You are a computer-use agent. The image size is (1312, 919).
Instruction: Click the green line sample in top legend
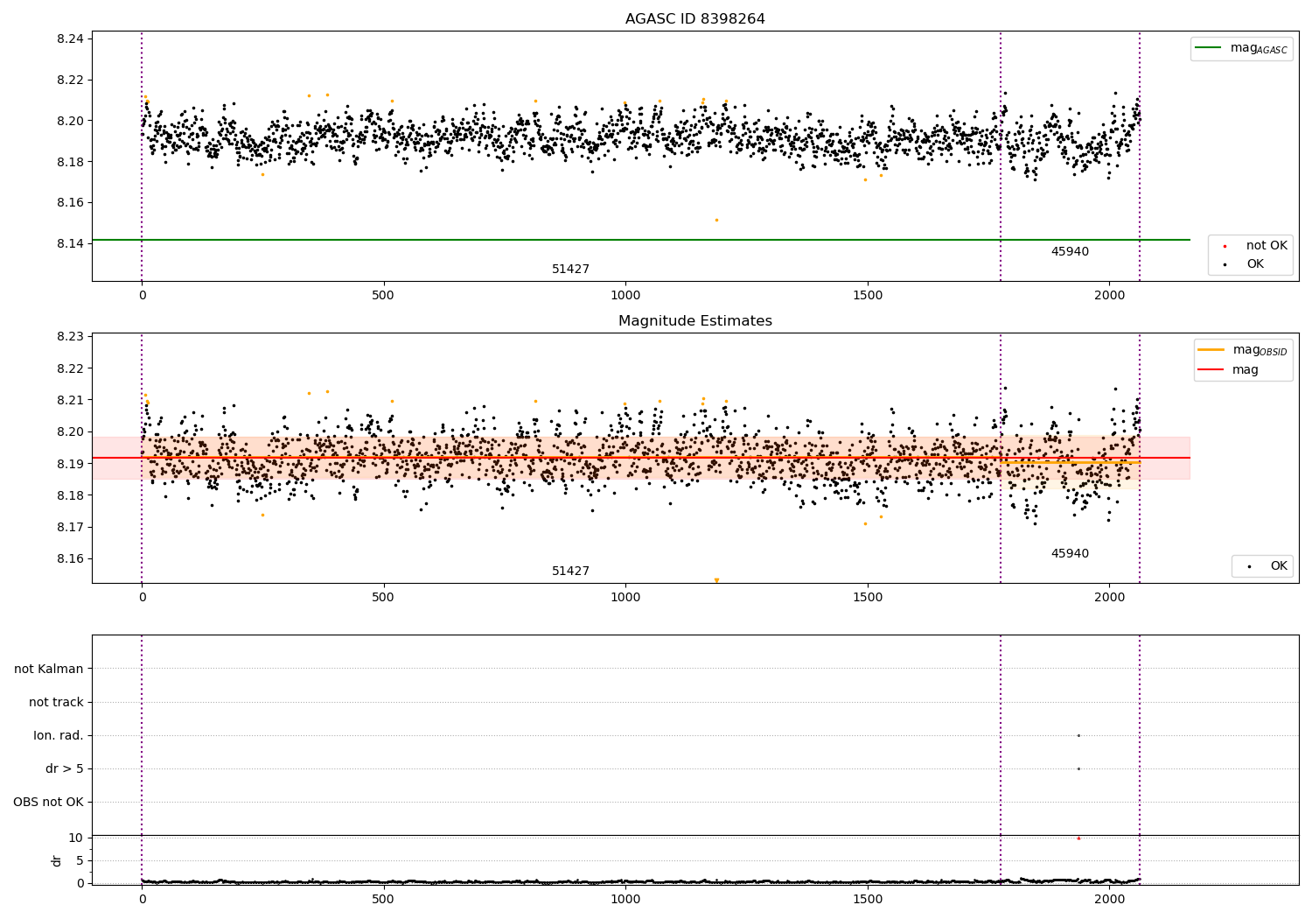pyautogui.click(x=1209, y=48)
